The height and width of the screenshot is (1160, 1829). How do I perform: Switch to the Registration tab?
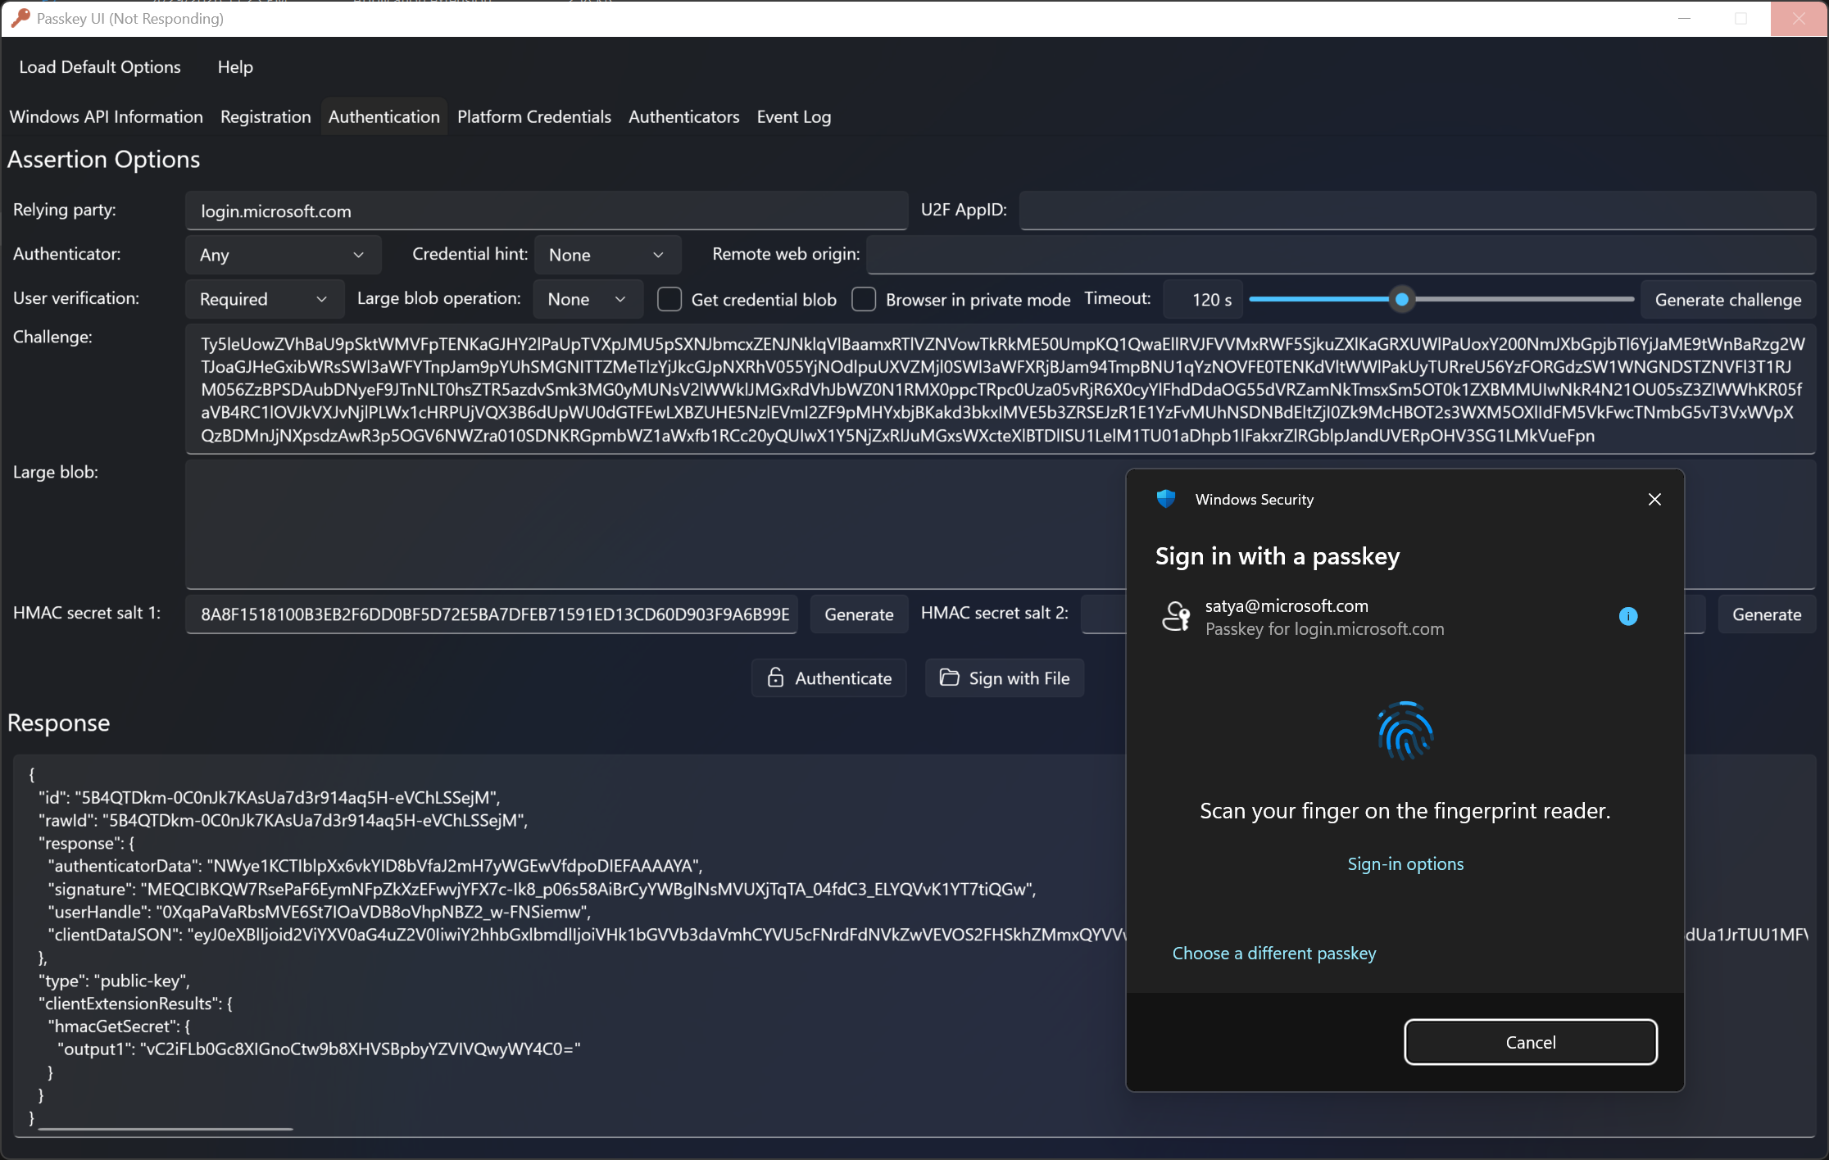pos(265,117)
